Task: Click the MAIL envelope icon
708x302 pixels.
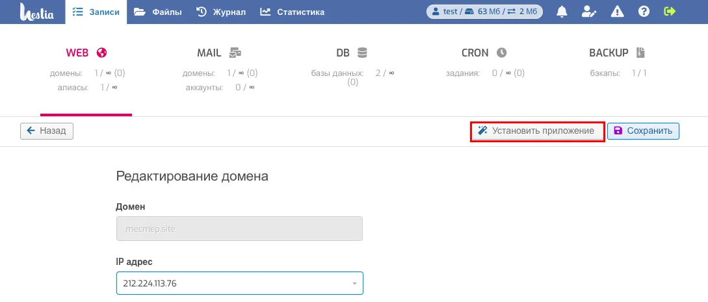Action: [x=235, y=53]
